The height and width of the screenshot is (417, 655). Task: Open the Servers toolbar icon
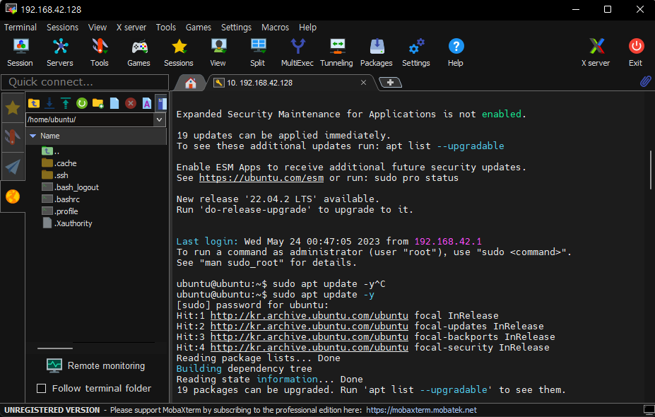coord(60,52)
